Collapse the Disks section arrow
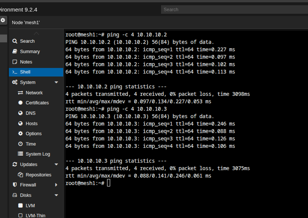The width and height of the screenshot is (308, 218). tap(56, 195)
